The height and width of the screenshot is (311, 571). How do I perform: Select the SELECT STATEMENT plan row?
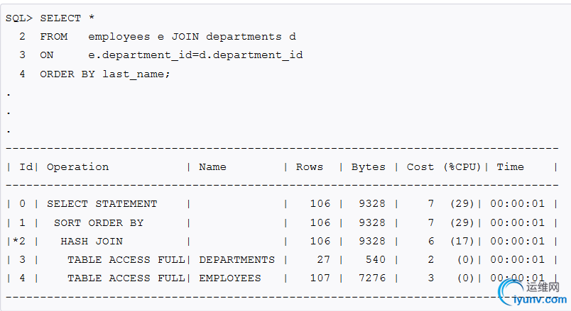[102, 204]
